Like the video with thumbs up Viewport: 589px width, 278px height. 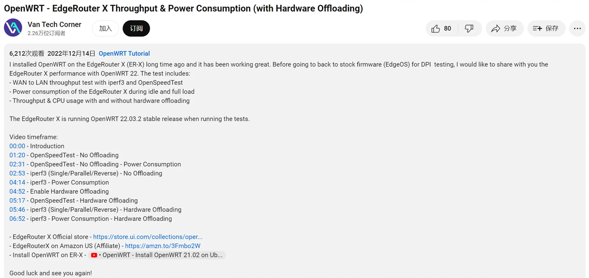[441, 29]
